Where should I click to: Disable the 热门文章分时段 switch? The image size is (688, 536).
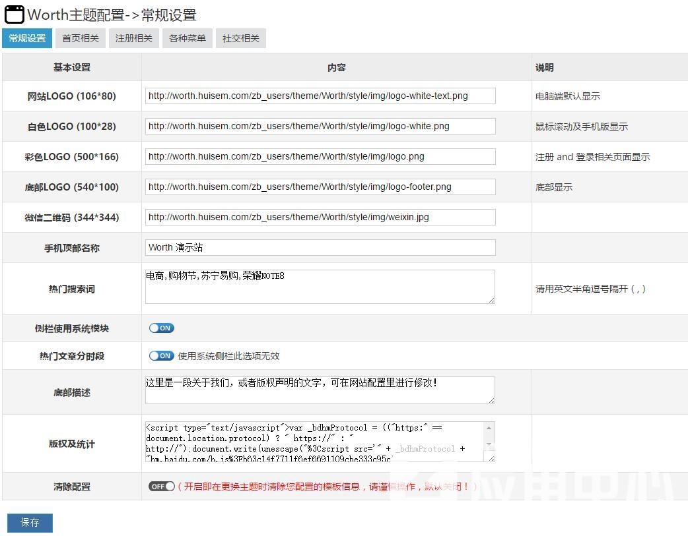(161, 355)
